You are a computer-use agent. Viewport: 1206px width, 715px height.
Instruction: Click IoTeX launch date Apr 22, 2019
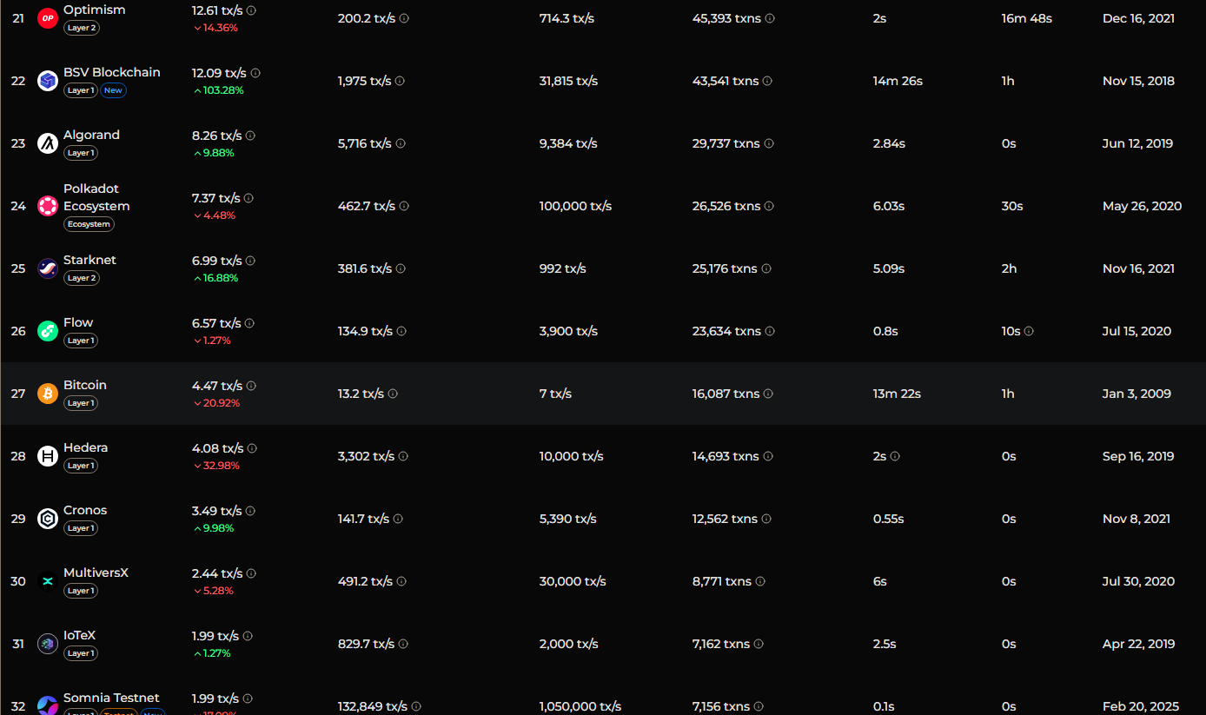pos(1138,644)
